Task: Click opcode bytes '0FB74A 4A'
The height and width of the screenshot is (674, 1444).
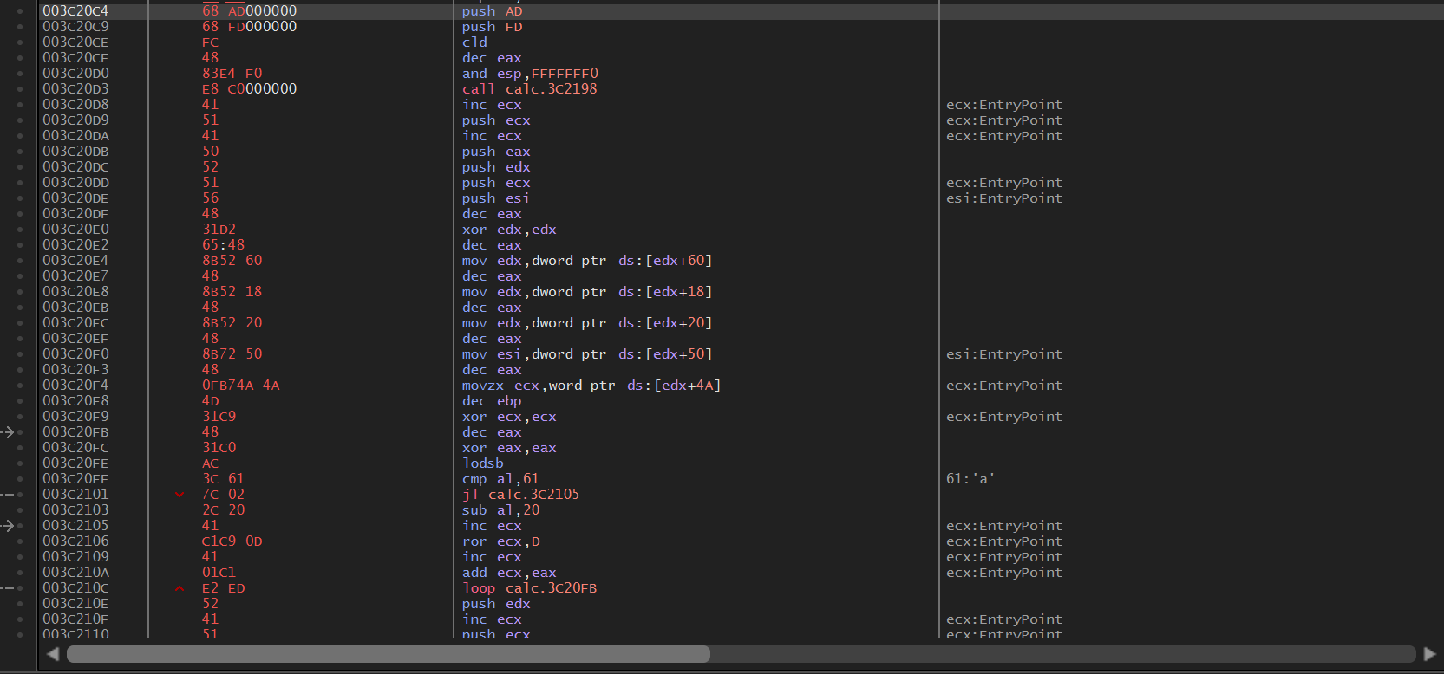Action: point(240,386)
